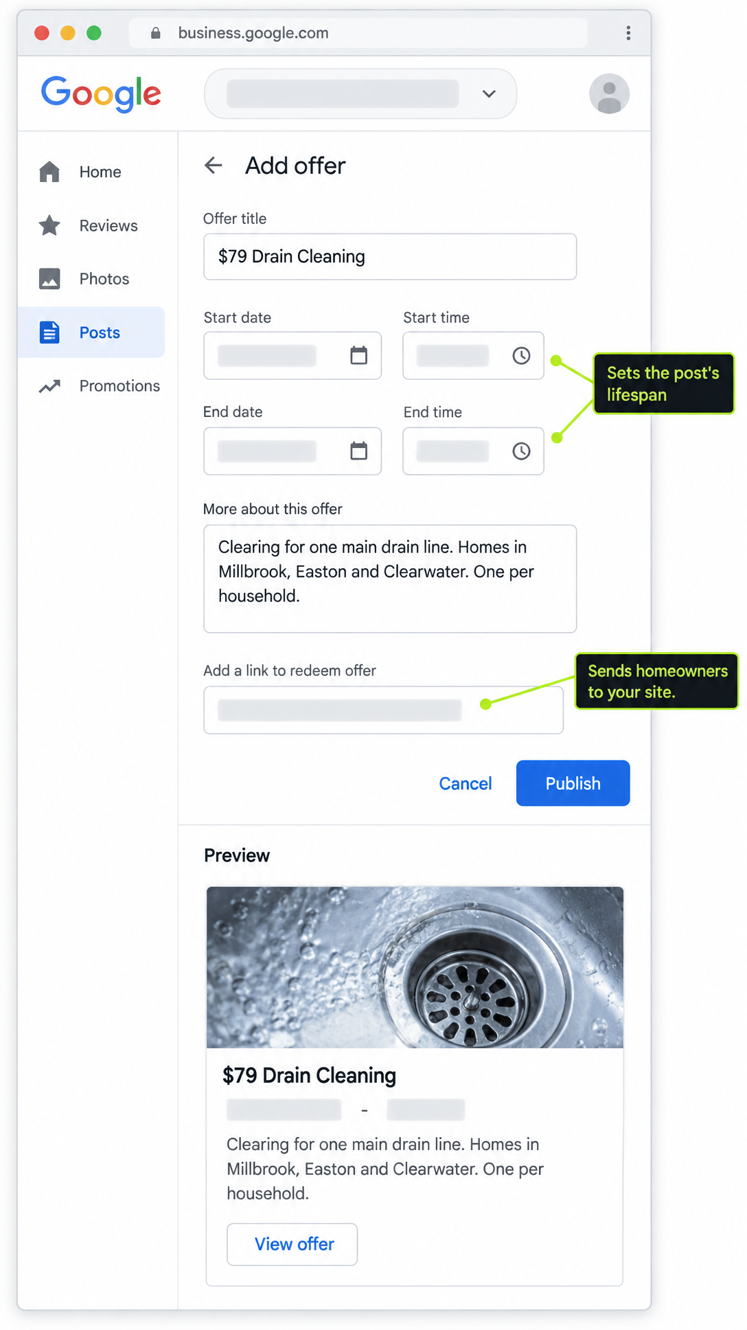Click the green maximize window button
The height and width of the screenshot is (1330, 747).
94,33
